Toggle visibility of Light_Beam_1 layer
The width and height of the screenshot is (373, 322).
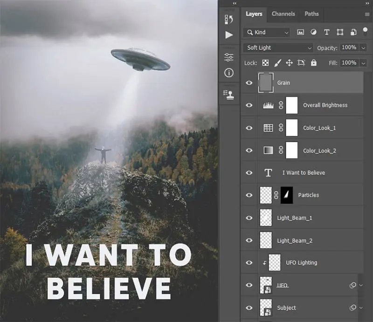click(249, 218)
